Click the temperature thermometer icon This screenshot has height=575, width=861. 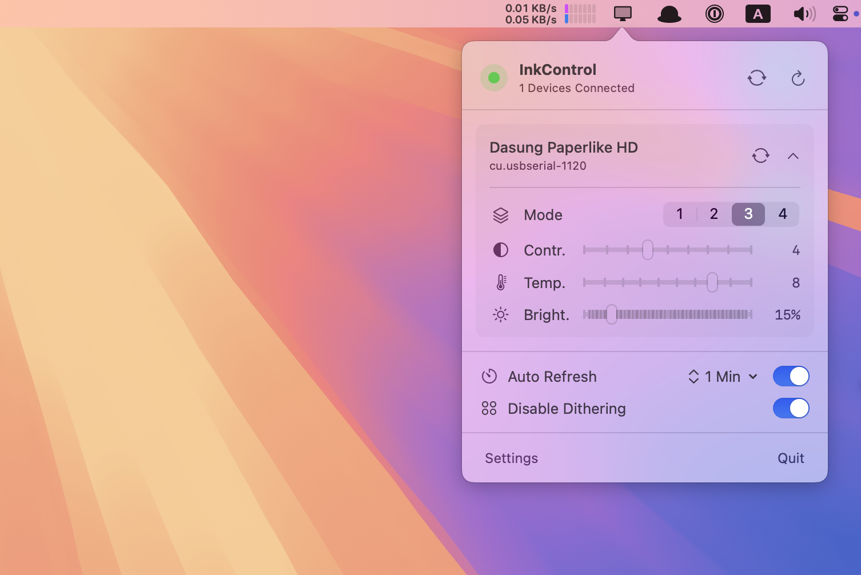point(501,282)
